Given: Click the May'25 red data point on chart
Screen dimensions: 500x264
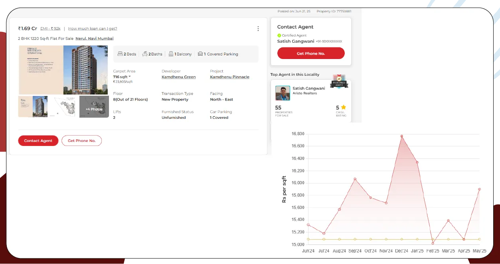Looking at the screenshot, I should (x=479, y=189).
